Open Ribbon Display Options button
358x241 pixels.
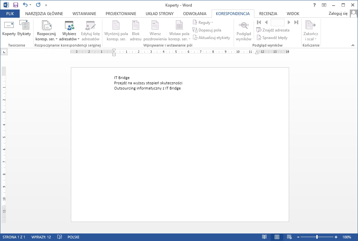[324, 5]
